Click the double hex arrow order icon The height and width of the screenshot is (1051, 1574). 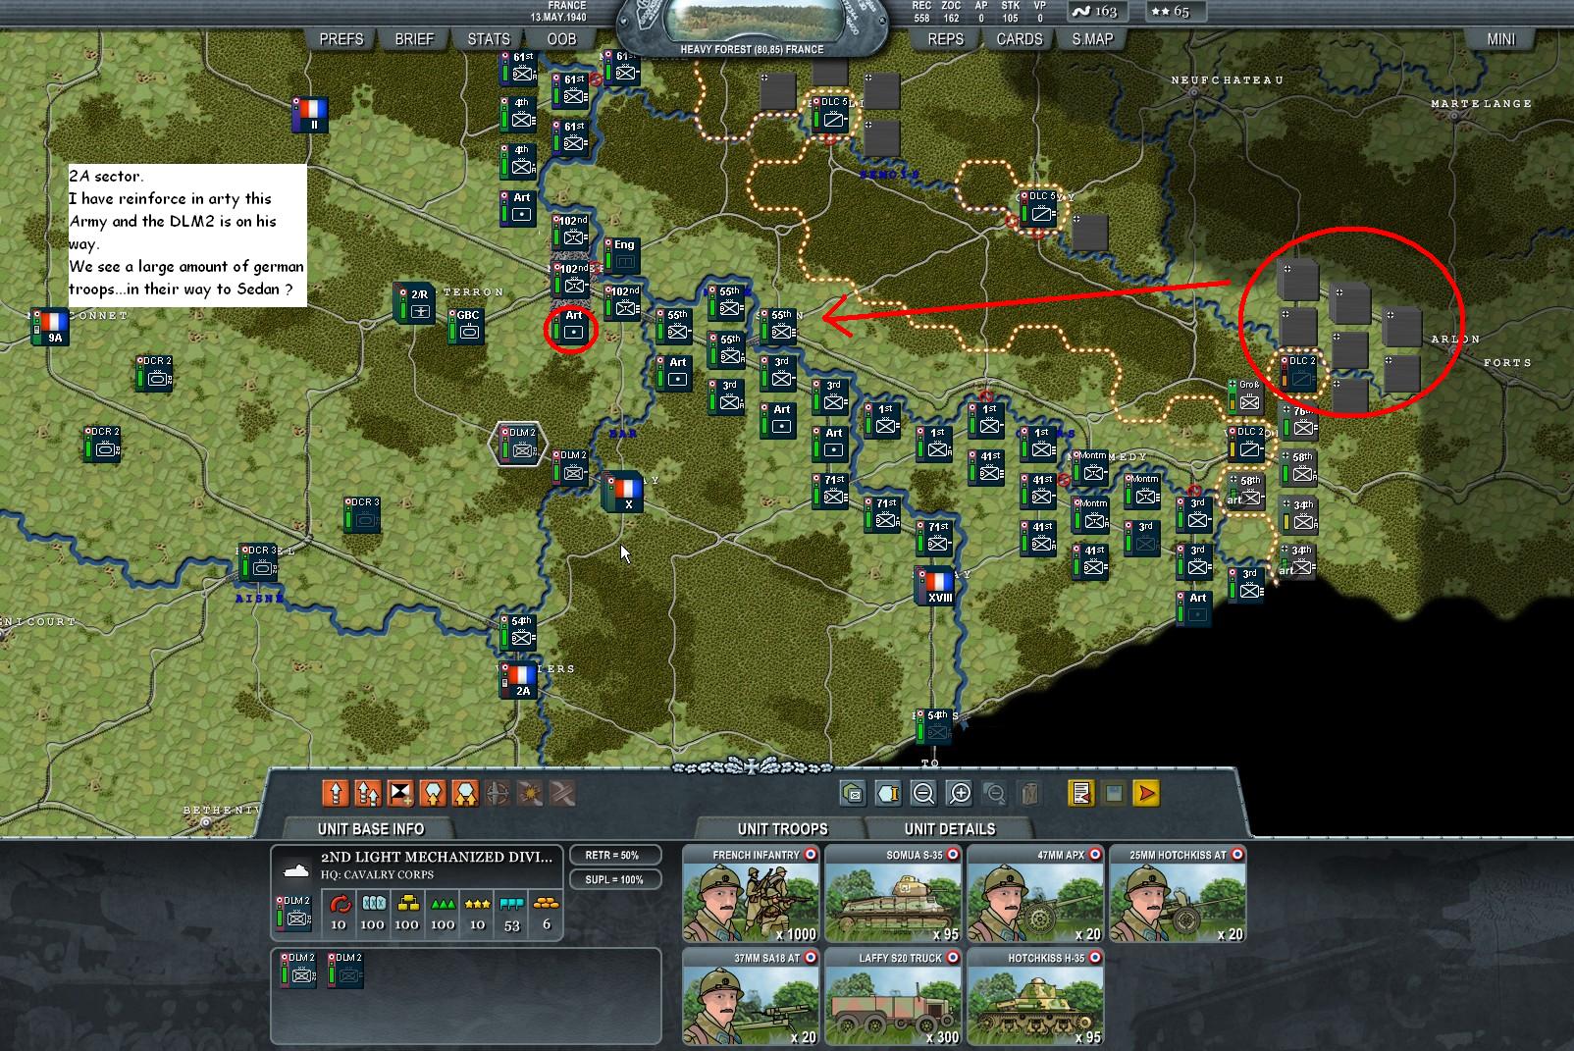coord(465,793)
